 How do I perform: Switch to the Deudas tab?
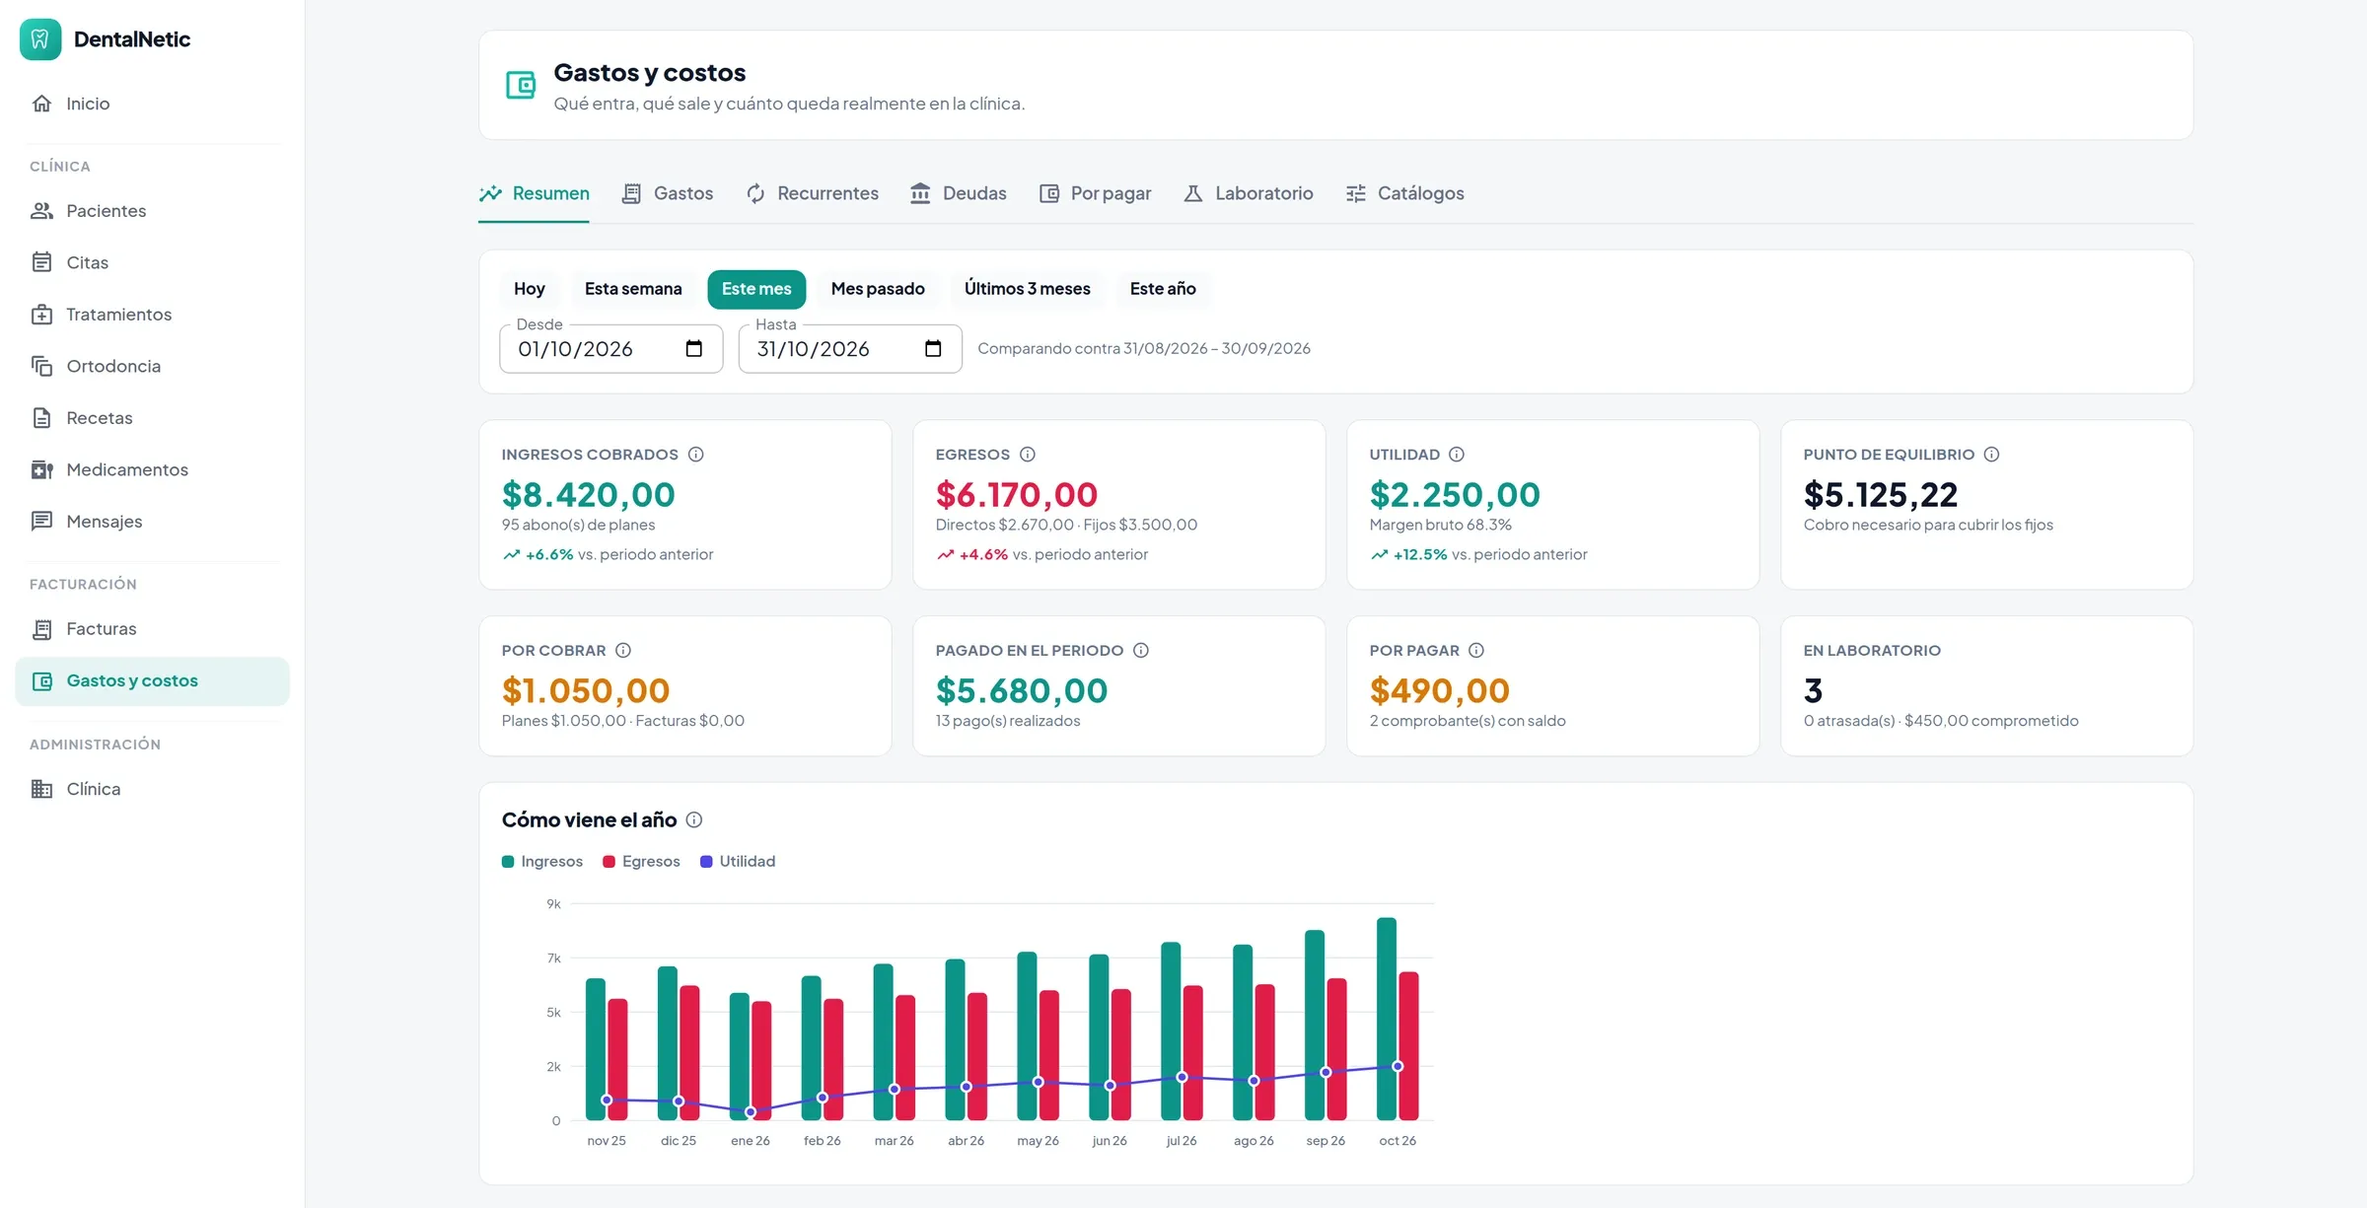pos(958,193)
